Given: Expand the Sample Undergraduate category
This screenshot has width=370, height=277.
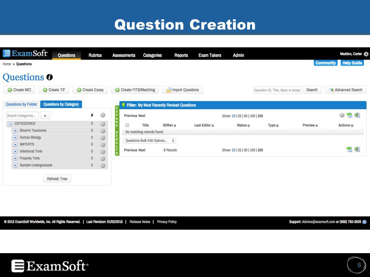Looking at the screenshot, I should (15, 165).
